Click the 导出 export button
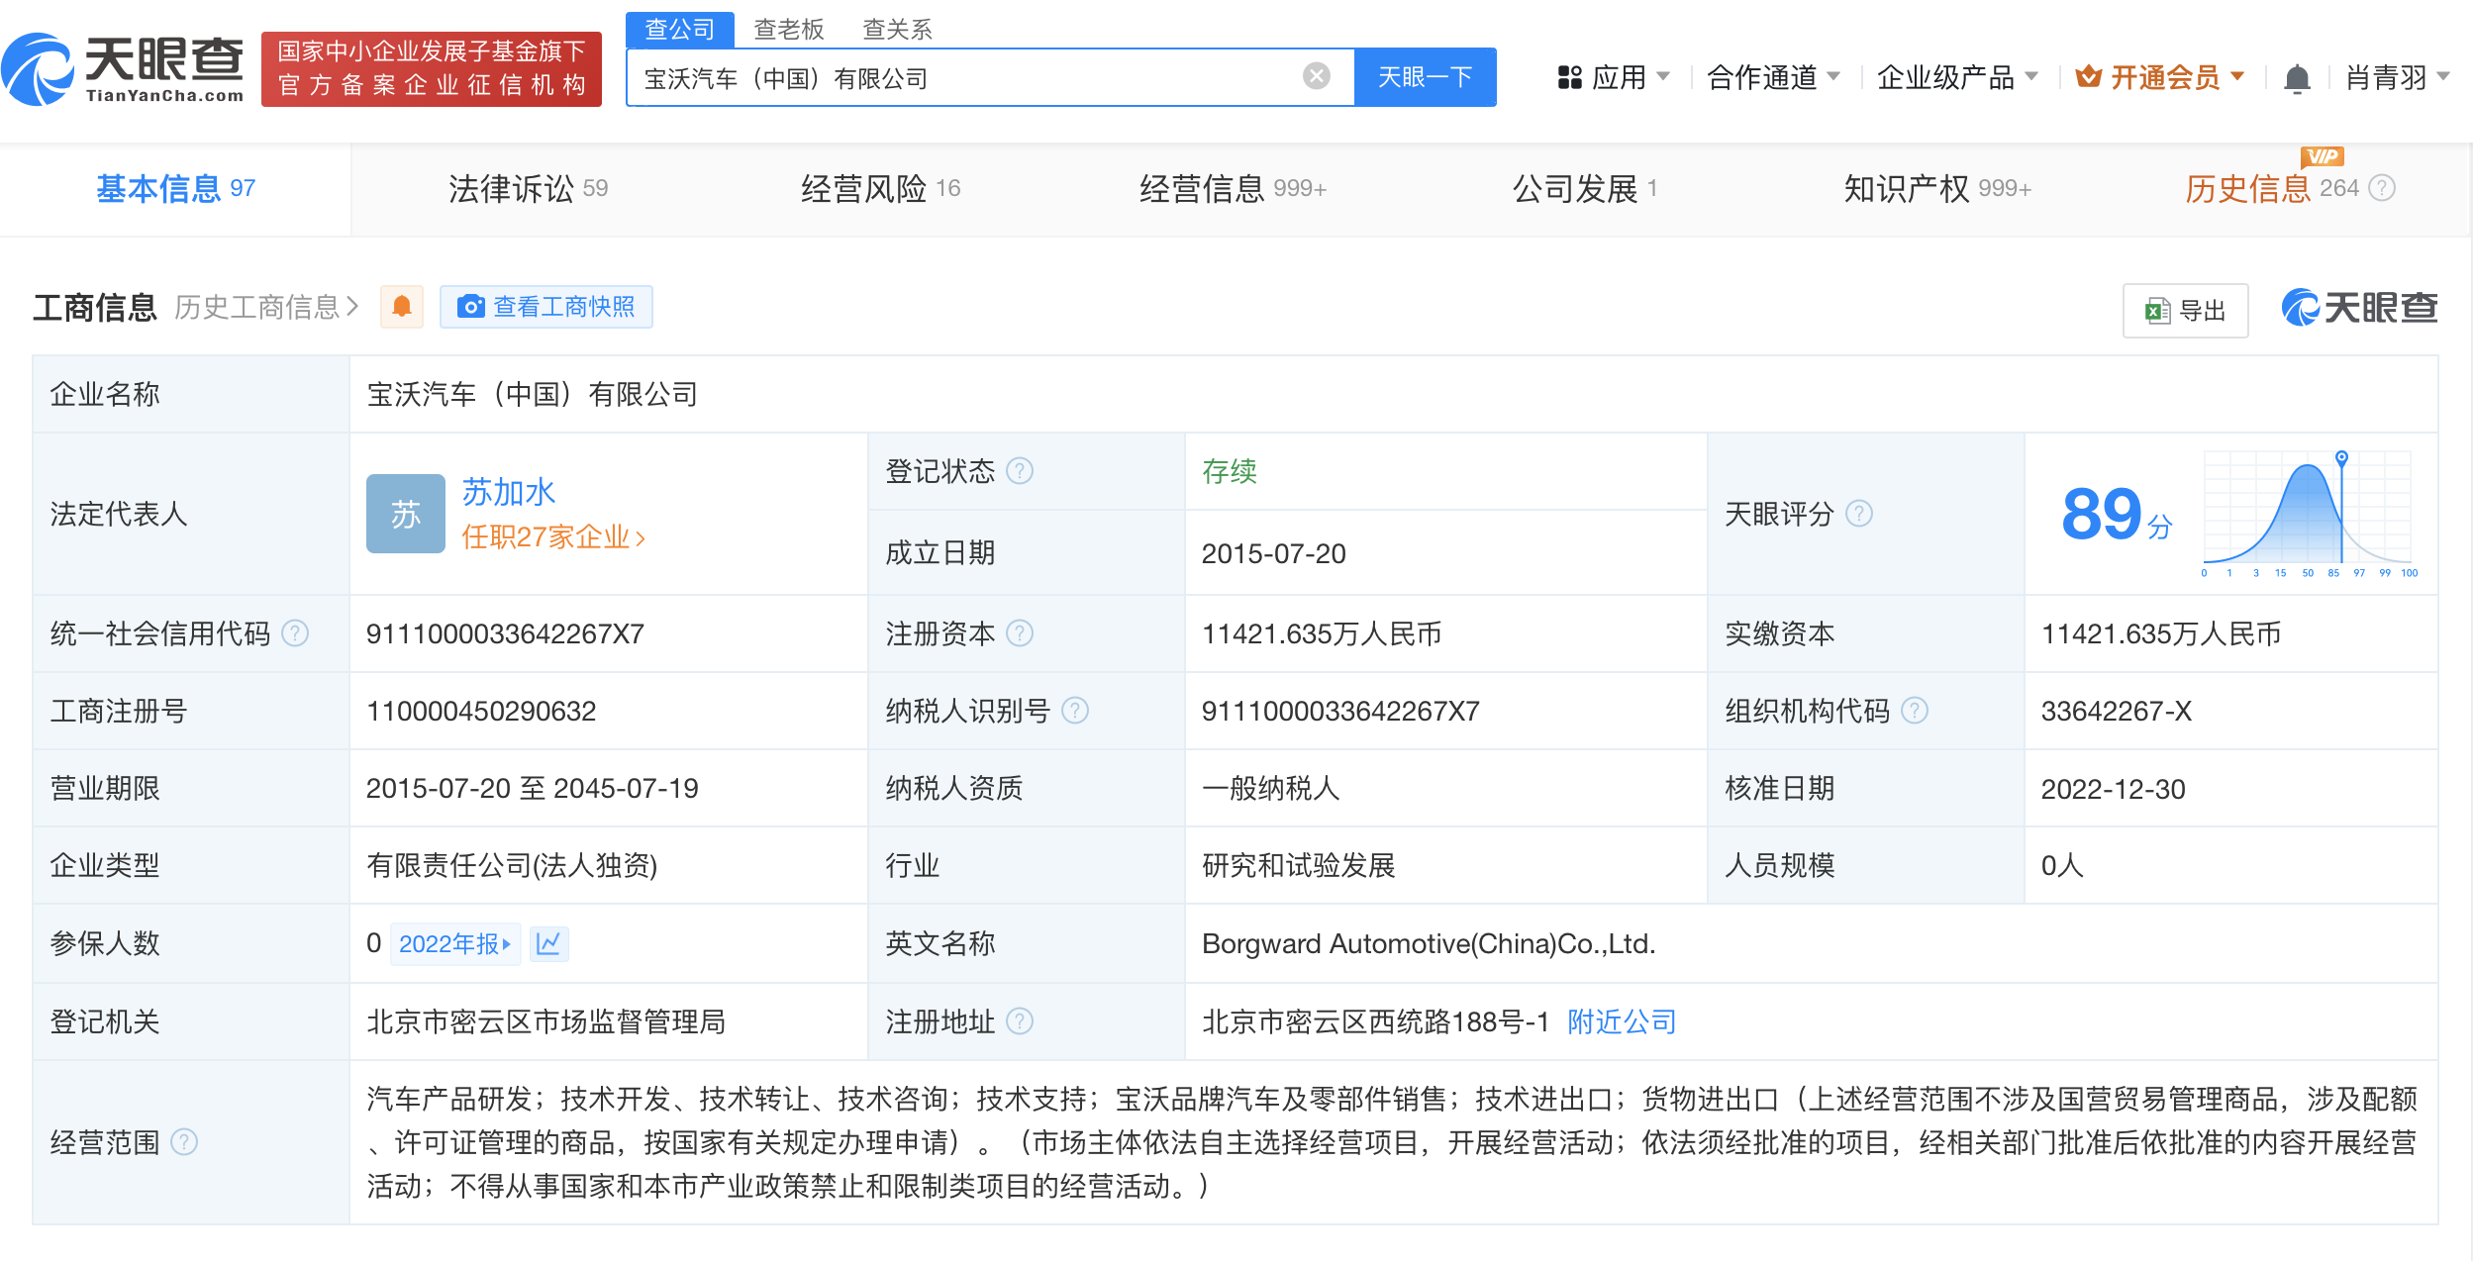 point(2185,311)
